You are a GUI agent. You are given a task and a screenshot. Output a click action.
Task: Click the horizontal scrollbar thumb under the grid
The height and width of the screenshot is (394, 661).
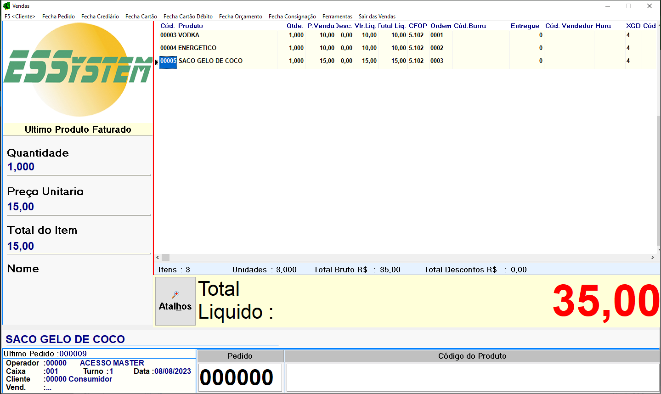click(166, 258)
